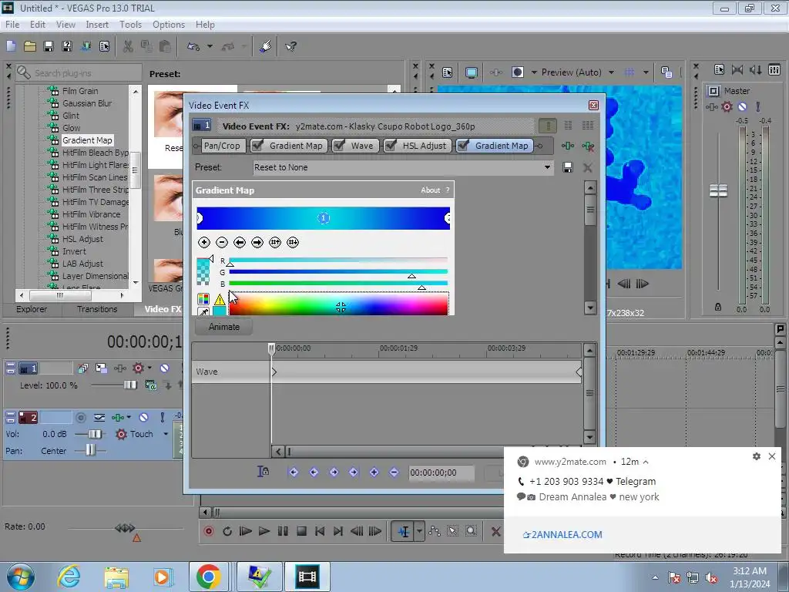Image resolution: width=789 pixels, height=592 pixels.
Task: Toggle lock envelopes to events
Action: point(264,473)
